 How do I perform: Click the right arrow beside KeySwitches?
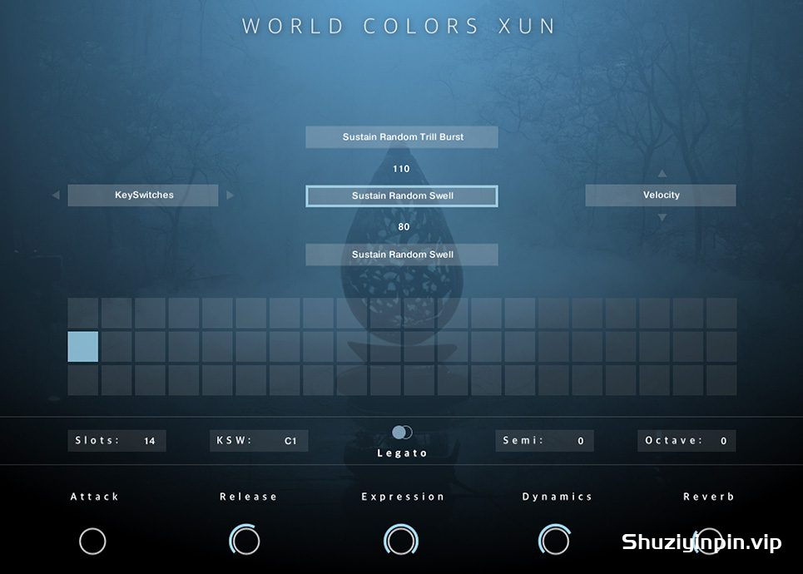tap(230, 195)
